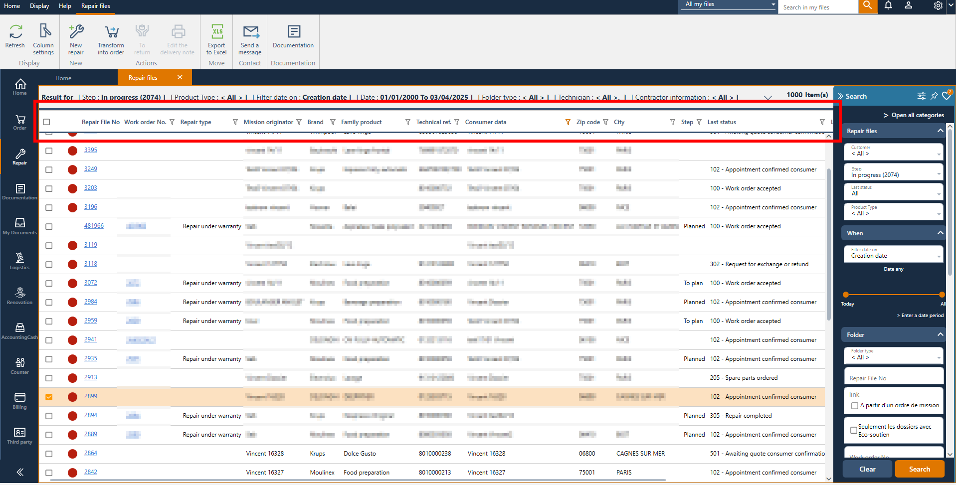Open the Filter date on dropdown

894,253
